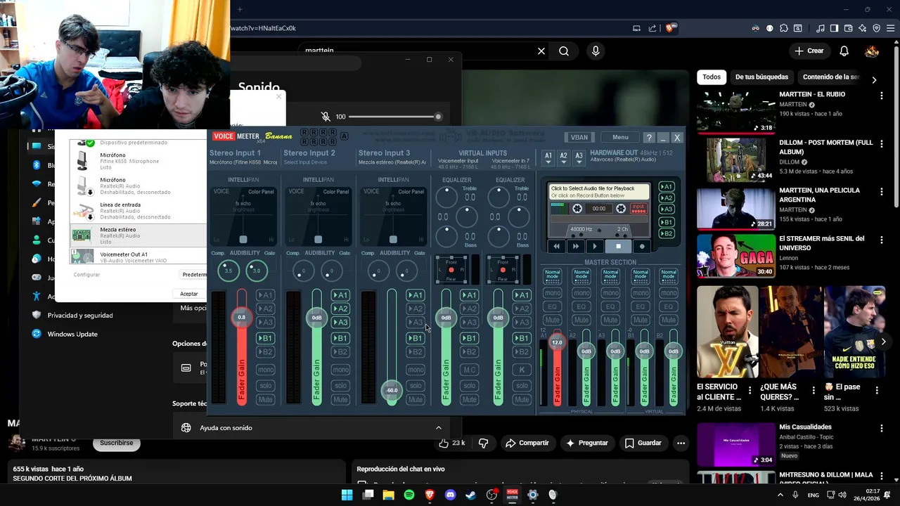Toggle A3 bus on Stereo Input 2
900x506 pixels.
click(340, 323)
